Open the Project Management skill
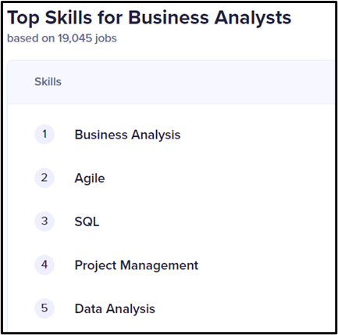Image resolution: width=338 pixels, height=335 pixels. click(137, 265)
